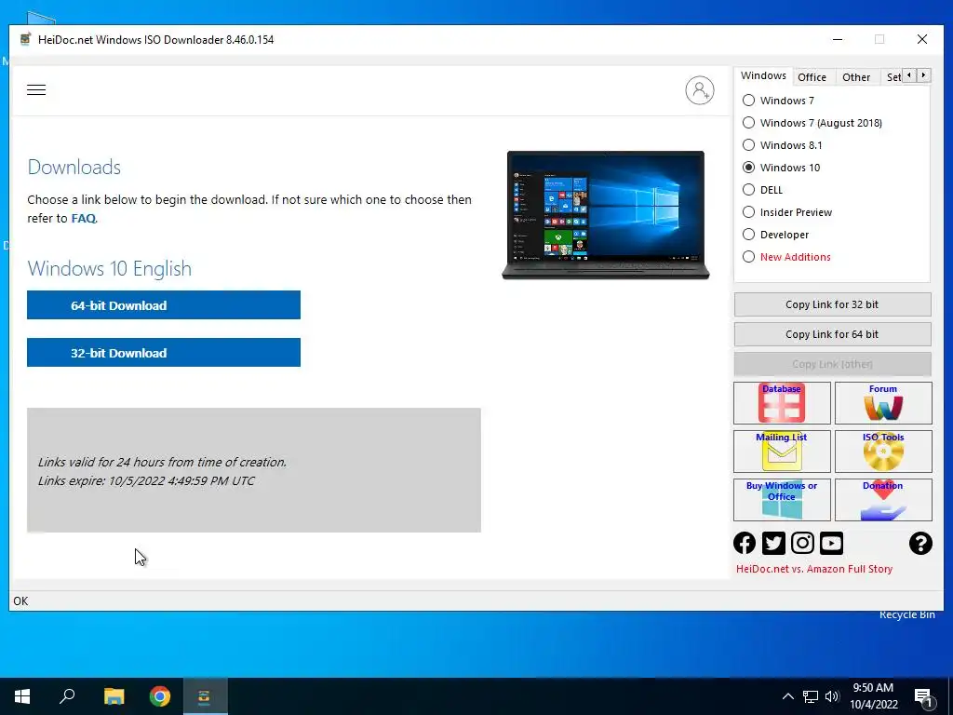Screen dimensions: 953x715
Task: Open the notification center icon
Action: click(923, 697)
